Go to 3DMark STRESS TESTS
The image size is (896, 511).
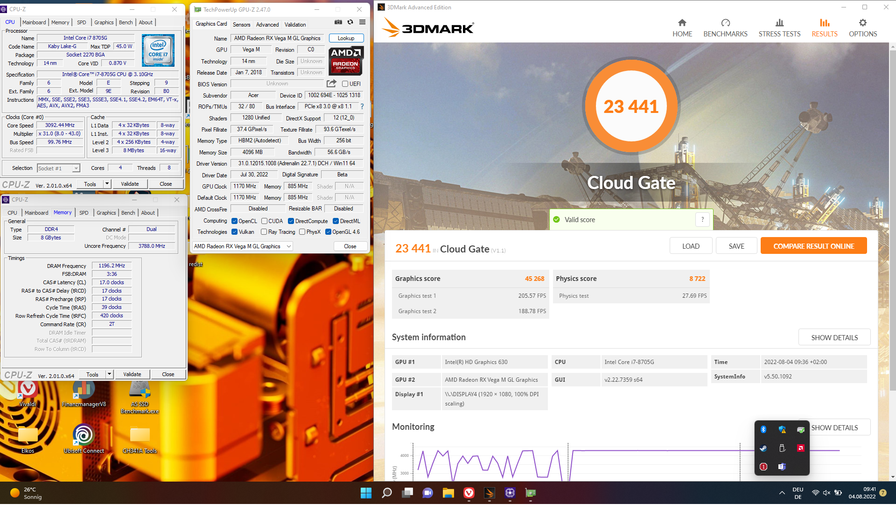point(779,28)
